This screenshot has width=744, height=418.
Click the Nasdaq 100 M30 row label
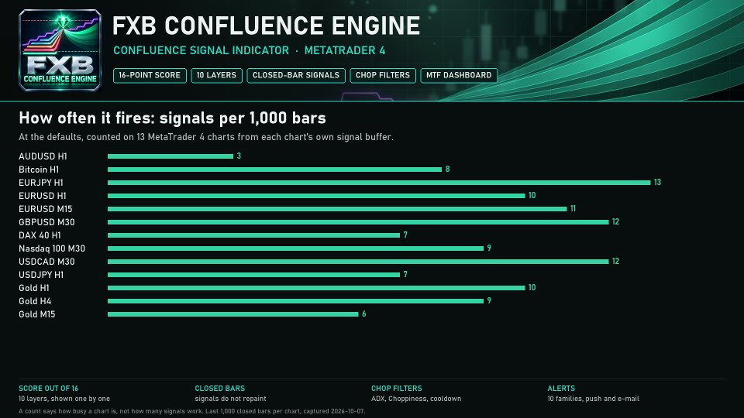[52, 248]
